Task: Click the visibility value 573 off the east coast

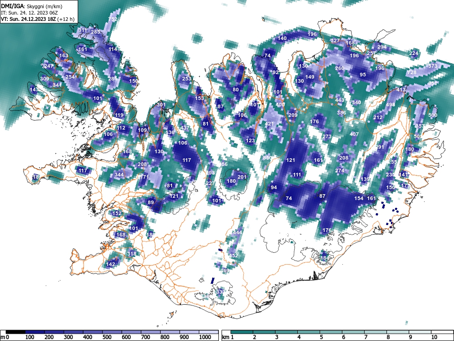Action: point(433,66)
